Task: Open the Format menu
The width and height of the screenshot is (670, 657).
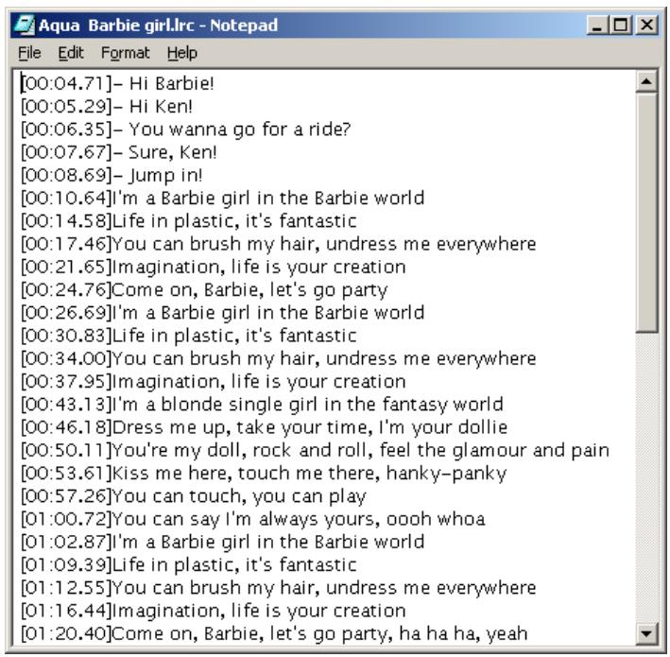Action: [x=125, y=53]
